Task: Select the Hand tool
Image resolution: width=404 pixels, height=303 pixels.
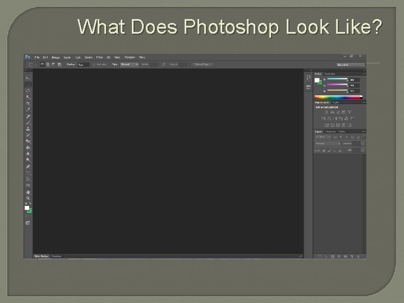Action: click(28, 192)
